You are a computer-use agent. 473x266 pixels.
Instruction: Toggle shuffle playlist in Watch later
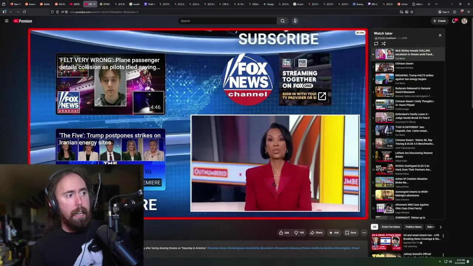384,44
